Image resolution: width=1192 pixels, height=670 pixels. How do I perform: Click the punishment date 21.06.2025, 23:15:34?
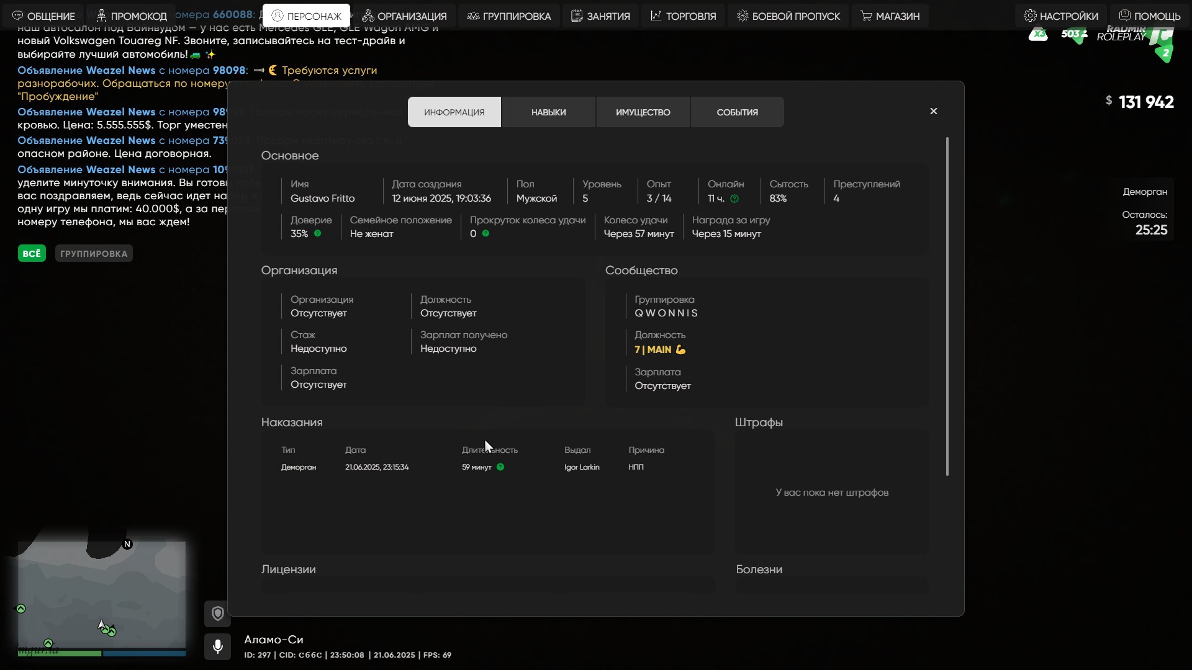pyautogui.click(x=377, y=467)
